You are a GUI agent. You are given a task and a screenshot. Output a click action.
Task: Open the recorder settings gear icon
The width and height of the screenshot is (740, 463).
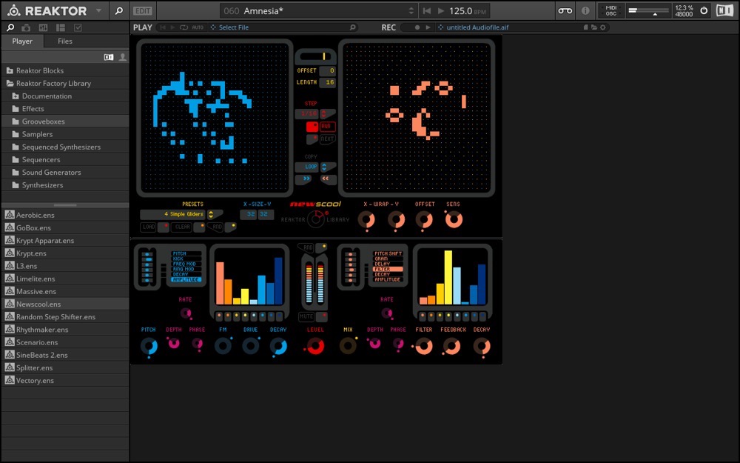[602, 27]
